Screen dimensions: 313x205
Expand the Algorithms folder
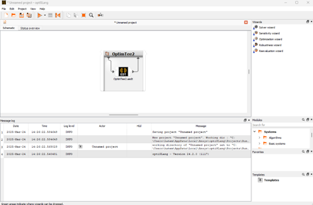259,137
